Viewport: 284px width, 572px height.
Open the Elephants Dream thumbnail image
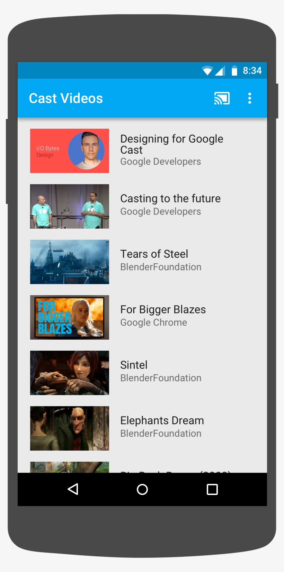[70, 428]
